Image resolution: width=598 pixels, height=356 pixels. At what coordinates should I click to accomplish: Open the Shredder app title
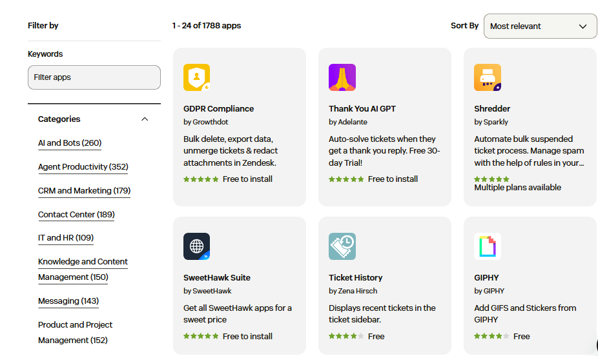point(492,109)
